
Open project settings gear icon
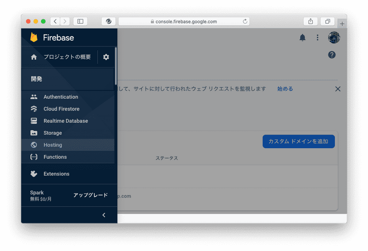click(x=106, y=57)
